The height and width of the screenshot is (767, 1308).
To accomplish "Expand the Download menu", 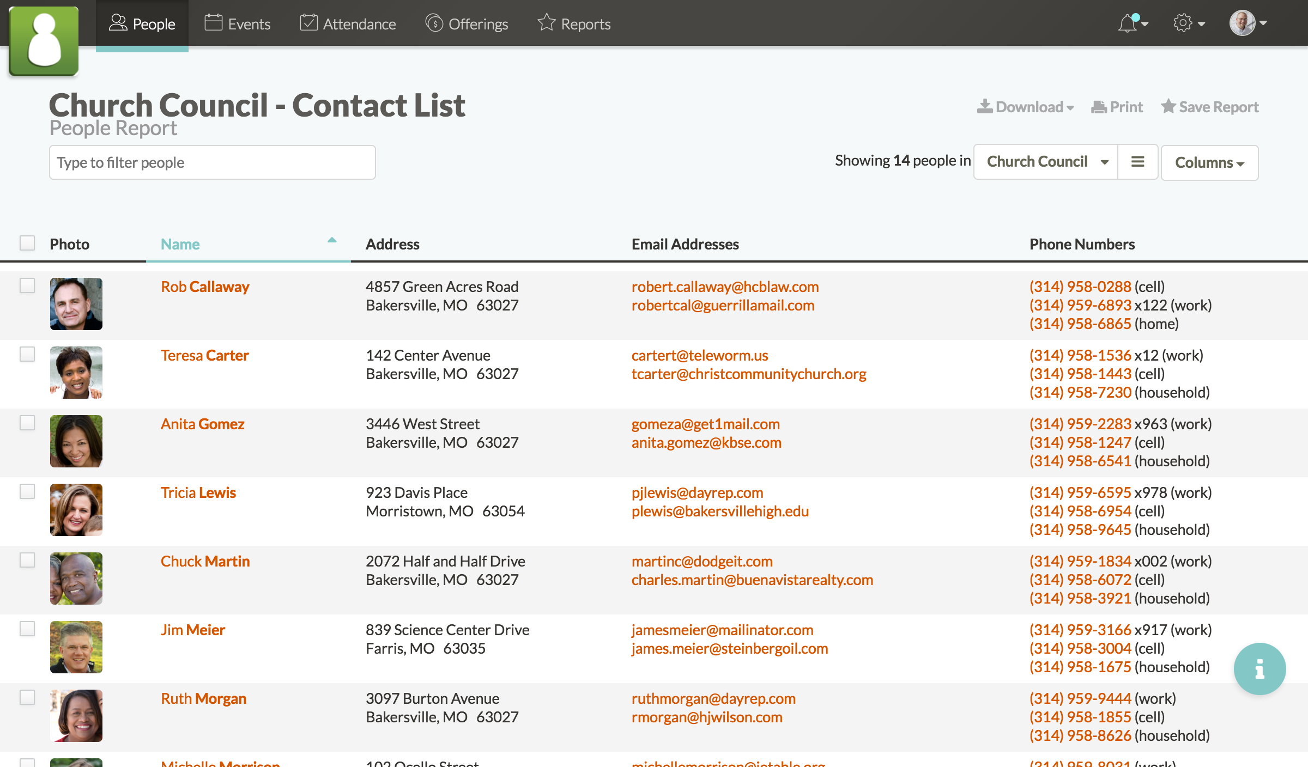I will [x=1025, y=107].
